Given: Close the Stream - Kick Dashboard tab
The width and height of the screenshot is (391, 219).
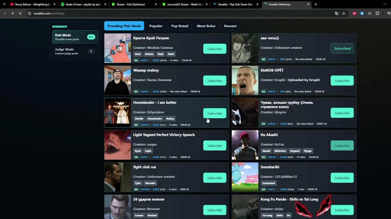Looking at the screenshot, I should coord(156,4).
